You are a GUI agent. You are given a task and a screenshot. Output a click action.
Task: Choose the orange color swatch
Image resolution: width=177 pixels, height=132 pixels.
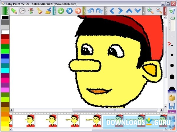(5, 114)
